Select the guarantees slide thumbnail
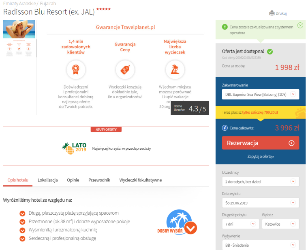This screenshot has height=250, width=308. [19, 48]
